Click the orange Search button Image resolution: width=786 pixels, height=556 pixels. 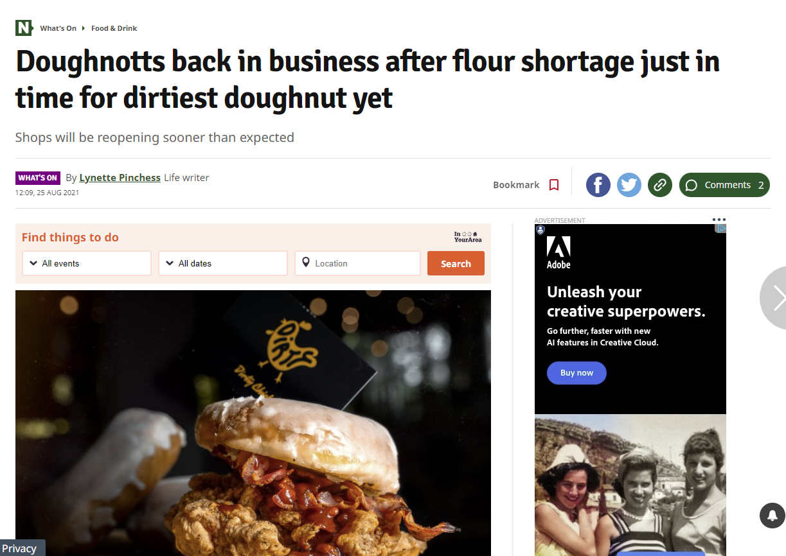pos(456,263)
